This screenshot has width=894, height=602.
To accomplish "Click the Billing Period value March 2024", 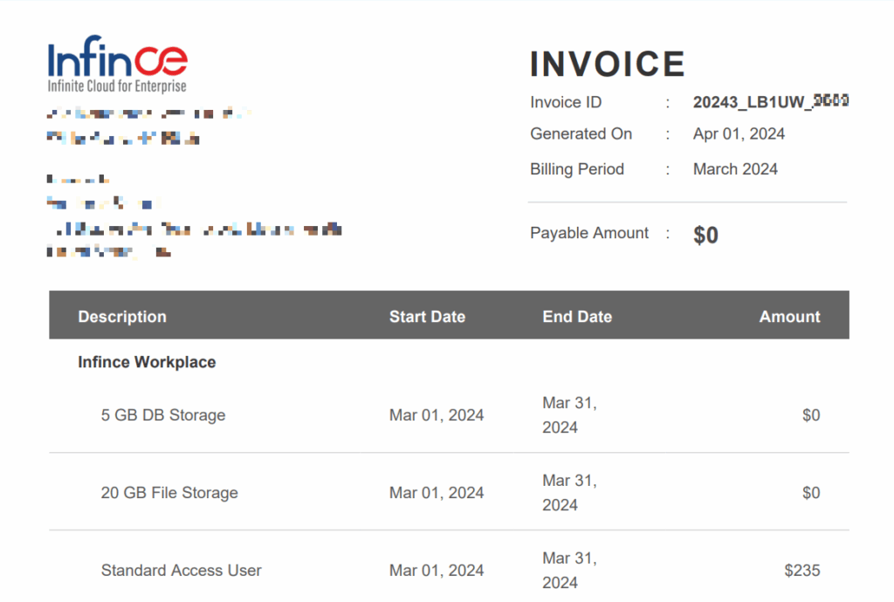I will click(735, 169).
